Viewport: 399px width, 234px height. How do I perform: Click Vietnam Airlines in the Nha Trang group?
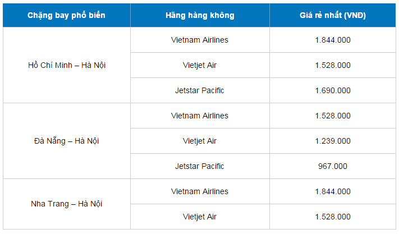[x=200, y=191]
